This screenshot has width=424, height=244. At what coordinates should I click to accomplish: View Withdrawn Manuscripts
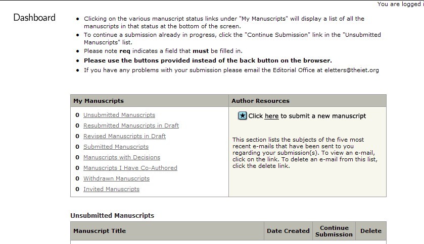(x=116, y=178)
